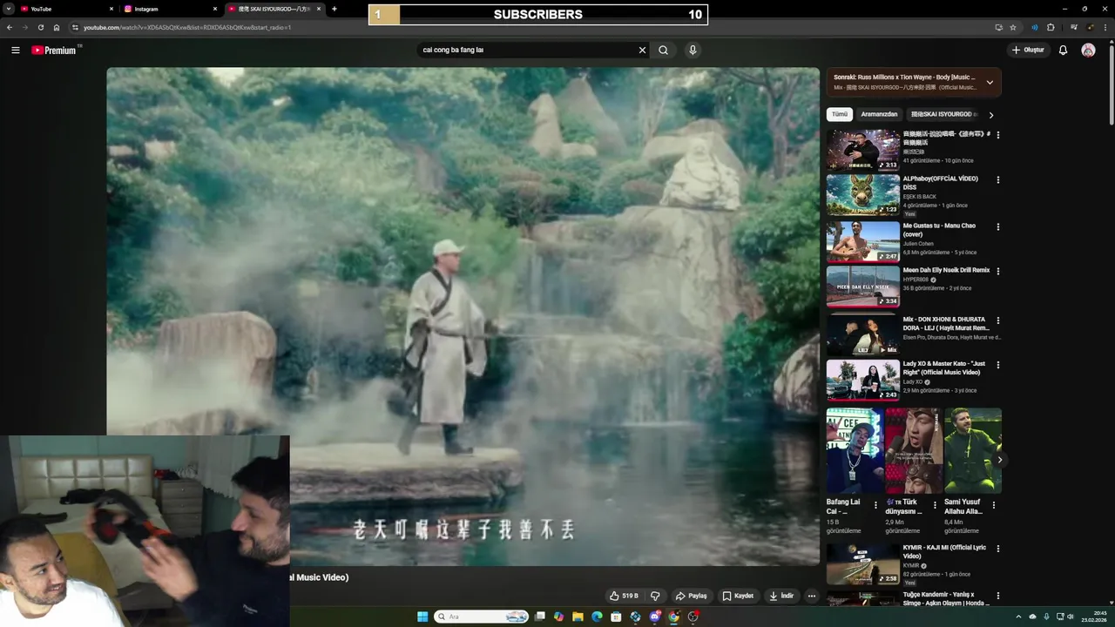Open Lady XO Just Right thumbnail

pyautogui.click(x=862, y=380)
